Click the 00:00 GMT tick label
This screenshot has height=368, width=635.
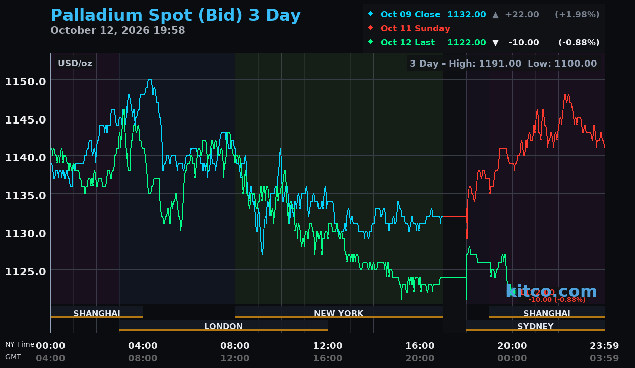click(512, 358)
